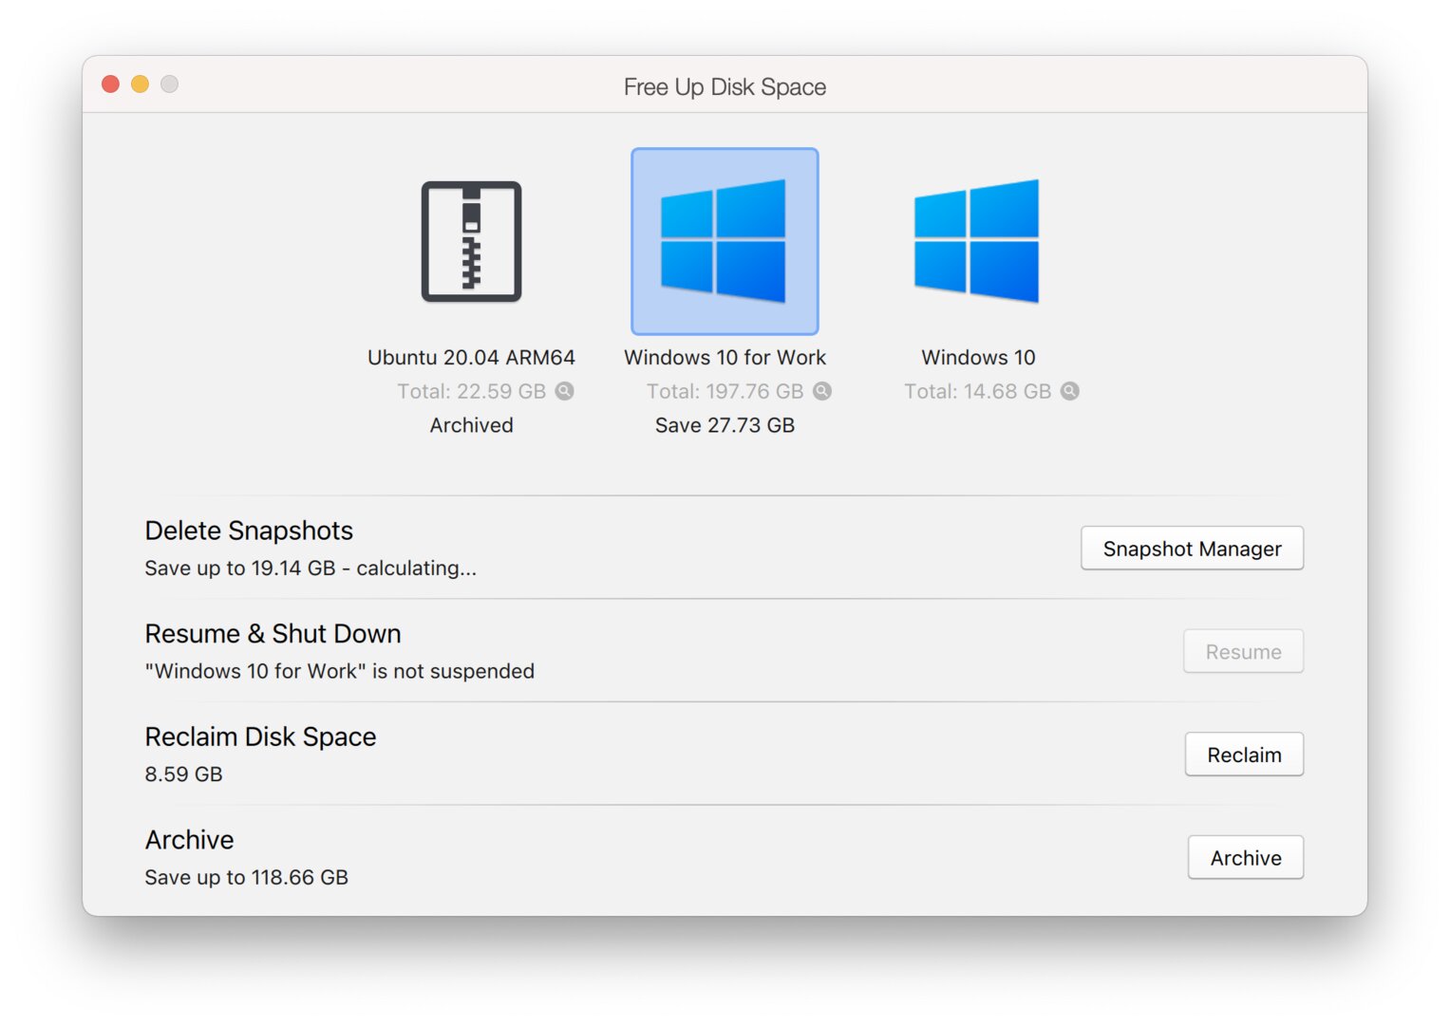Screen dimensions: 1450x1025
Task: Click the 'Total: 197.76 GB' text
Action: (725, 391)
